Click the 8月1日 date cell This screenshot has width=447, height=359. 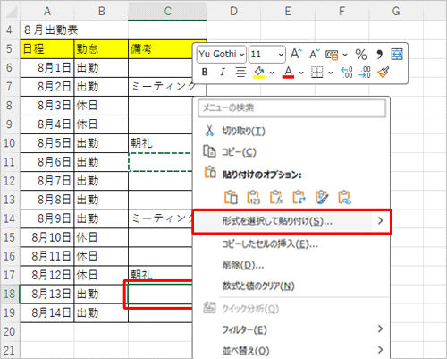click(x=47, y=68)
